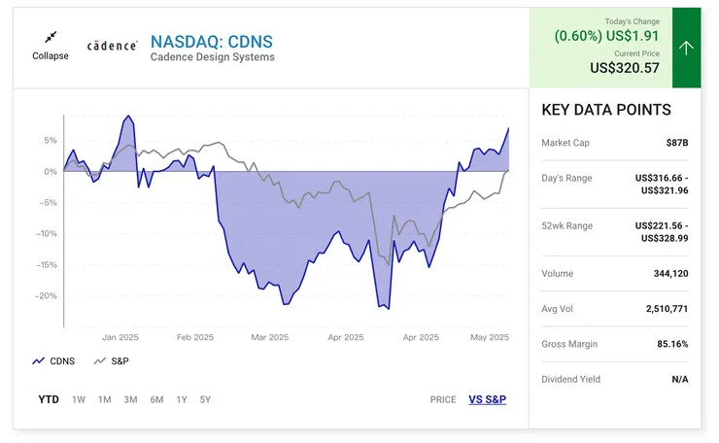719x443 pixels.
Task: Click the Cadence Design Systems name
Action: tap(212, 57)
